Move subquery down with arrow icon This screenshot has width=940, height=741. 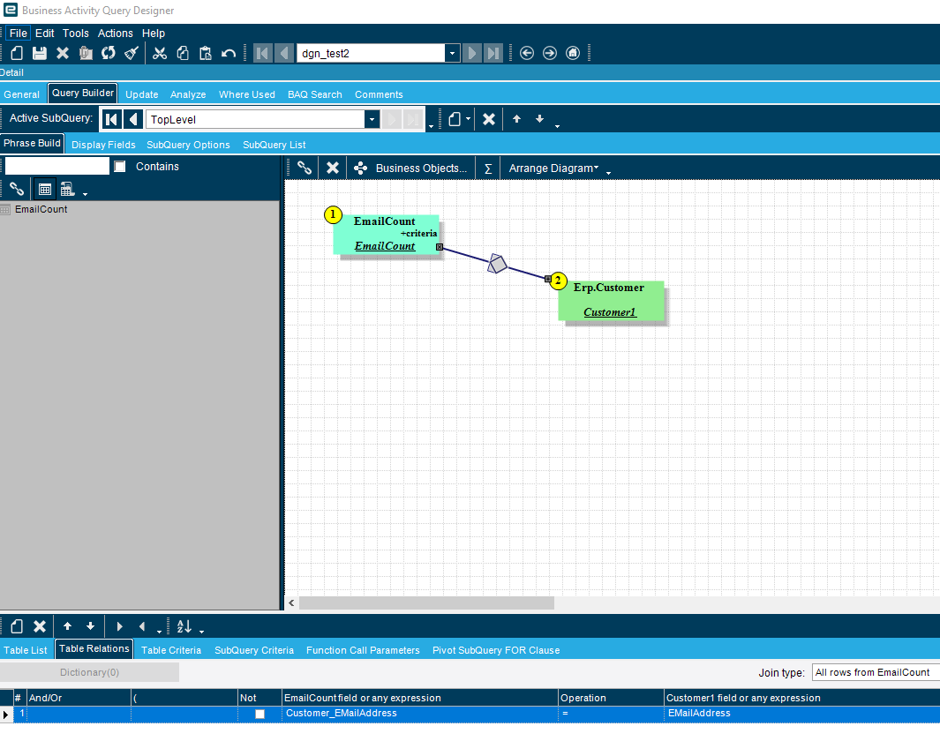539,119
